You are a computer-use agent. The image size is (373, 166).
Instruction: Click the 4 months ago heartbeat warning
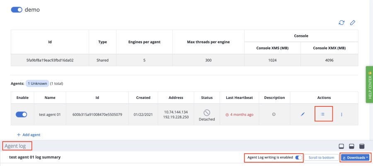[x=239, y=114]
